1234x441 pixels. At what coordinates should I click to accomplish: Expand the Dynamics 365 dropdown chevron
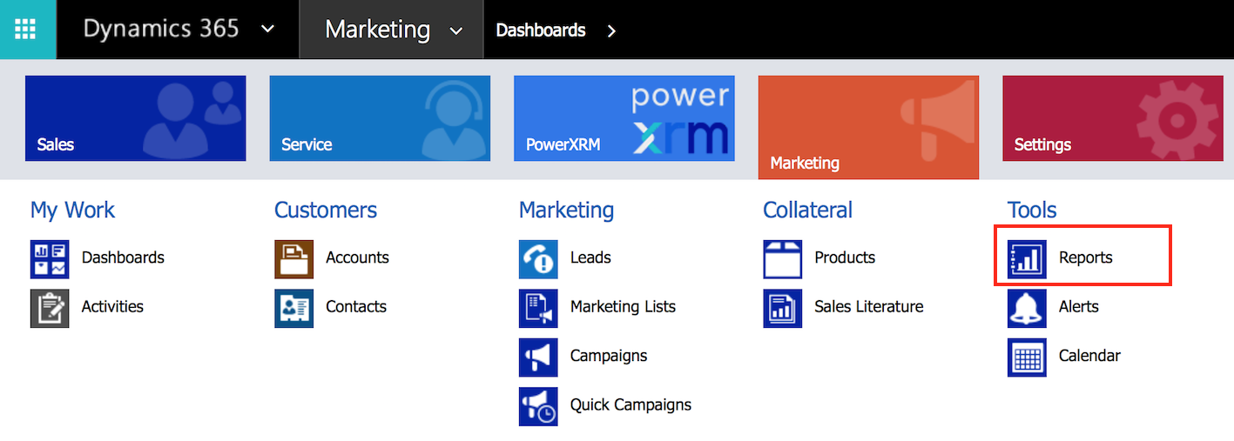point(268,30)
